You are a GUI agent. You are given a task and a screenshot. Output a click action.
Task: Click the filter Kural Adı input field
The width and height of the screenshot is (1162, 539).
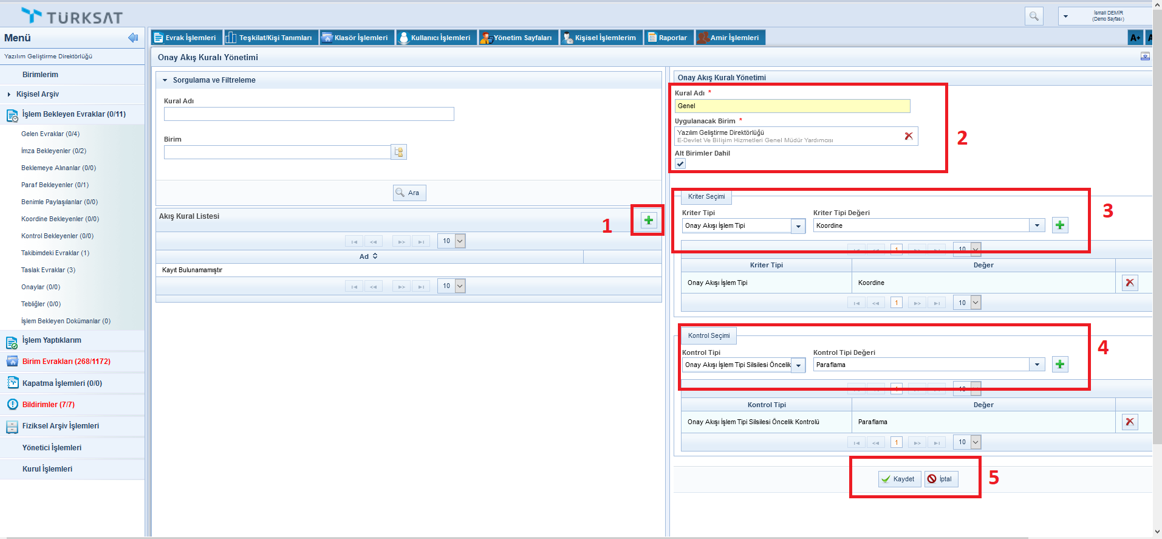(309, 114)
